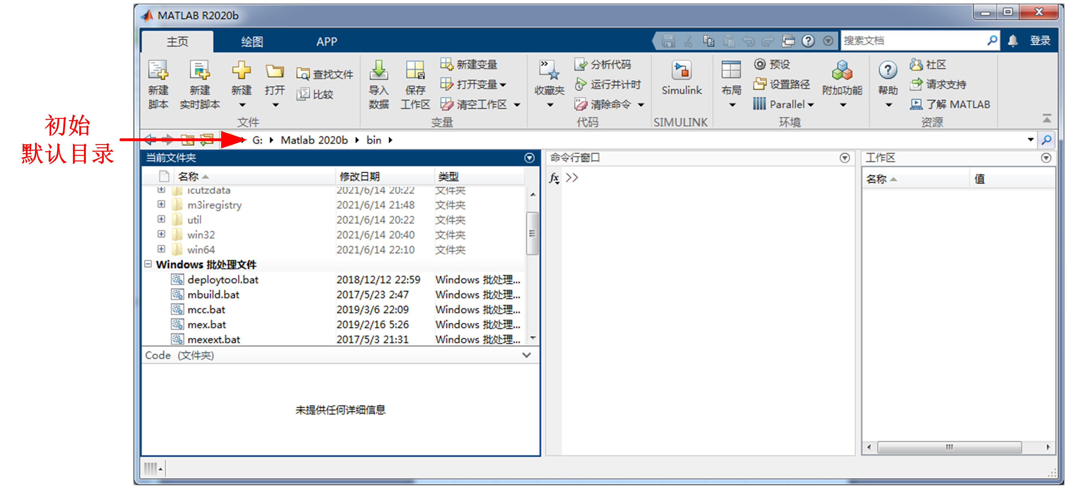Open the Open Variable (打开变量) dropdown
Image resolution: width=1070 pixels, height=491 pixels.
503,85
